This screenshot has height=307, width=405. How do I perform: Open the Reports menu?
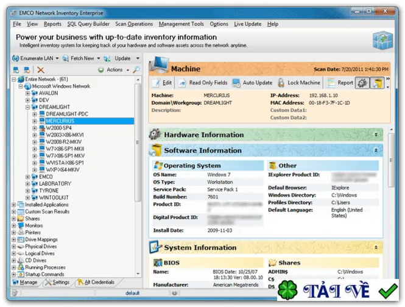[52, 24]
